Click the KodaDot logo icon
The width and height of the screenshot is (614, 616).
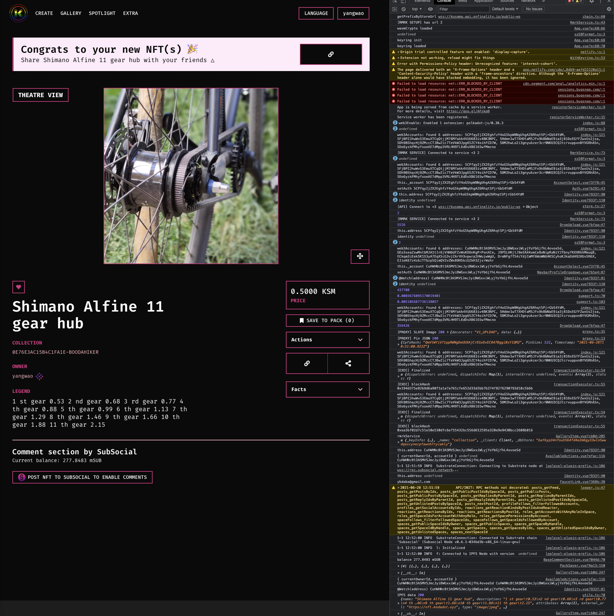[19, 13]
